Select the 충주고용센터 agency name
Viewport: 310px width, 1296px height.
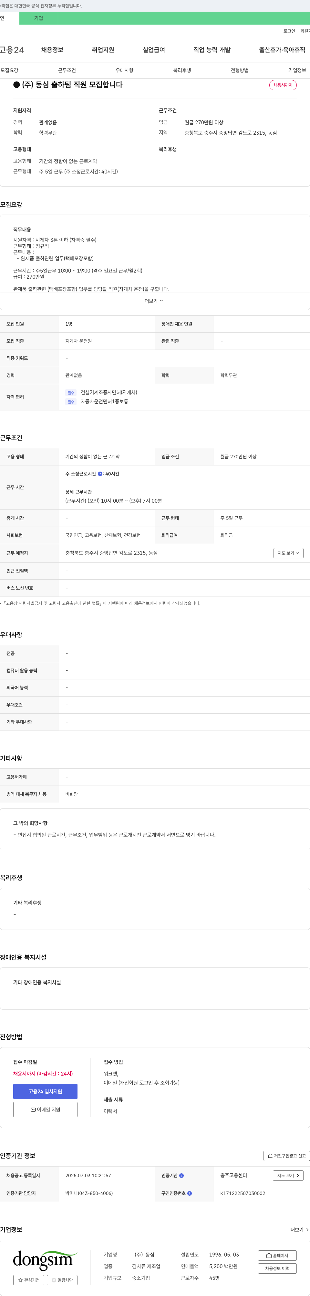[x=234, y=1176]
